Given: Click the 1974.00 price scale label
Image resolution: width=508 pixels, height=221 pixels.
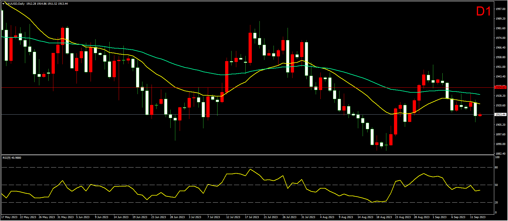Looking at the screenshot, I should pos(500,38).
